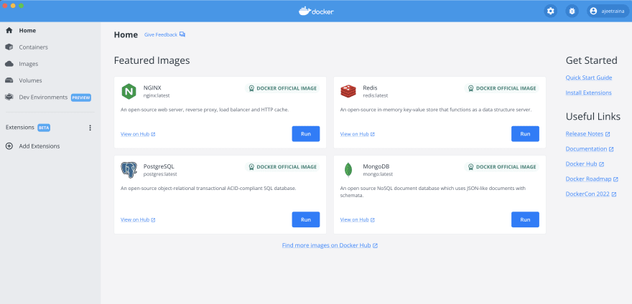This screenshot has width=632, height=304.
Task: Click the Volumes drive icon
Action: coord(9,80)
